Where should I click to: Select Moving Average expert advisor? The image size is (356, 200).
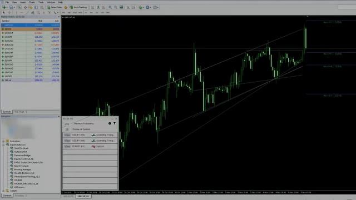22,169
